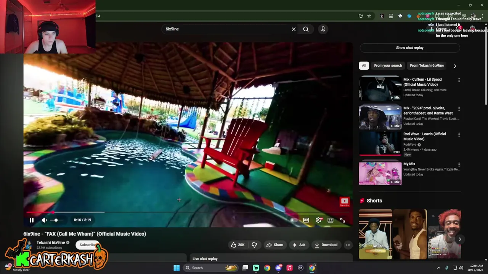Enter fullscreen mode
The image size is (488, 274).
coord(343,220)
